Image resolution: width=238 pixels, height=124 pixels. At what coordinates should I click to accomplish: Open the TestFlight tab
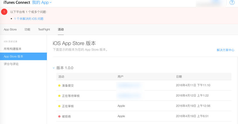[44, 30]
